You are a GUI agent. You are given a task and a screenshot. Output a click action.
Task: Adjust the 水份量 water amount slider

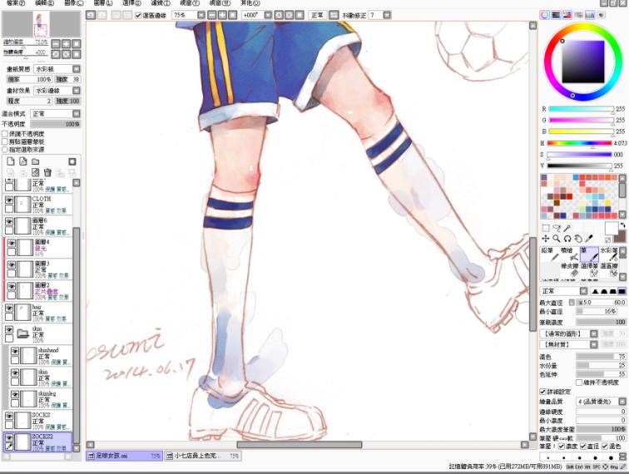(x=601, y=365)
